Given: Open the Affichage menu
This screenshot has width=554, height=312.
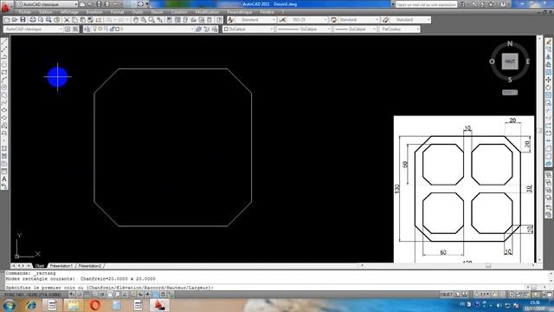Looking at the screenshot, I should [x=69, y=12].
